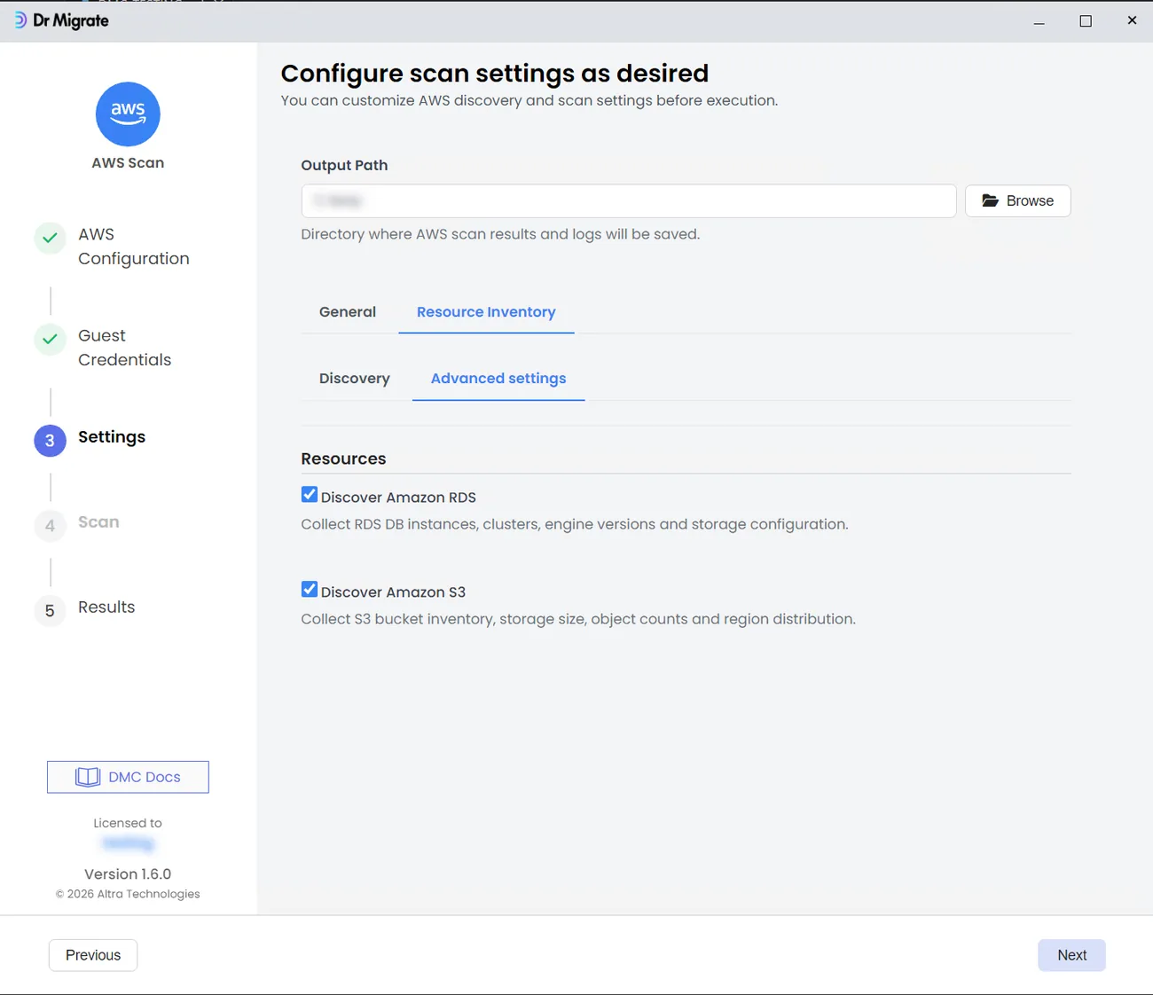This screenshot has height=995, width=1153.
Task: Click the Licensed to text
Action: [x=128, y=823]
